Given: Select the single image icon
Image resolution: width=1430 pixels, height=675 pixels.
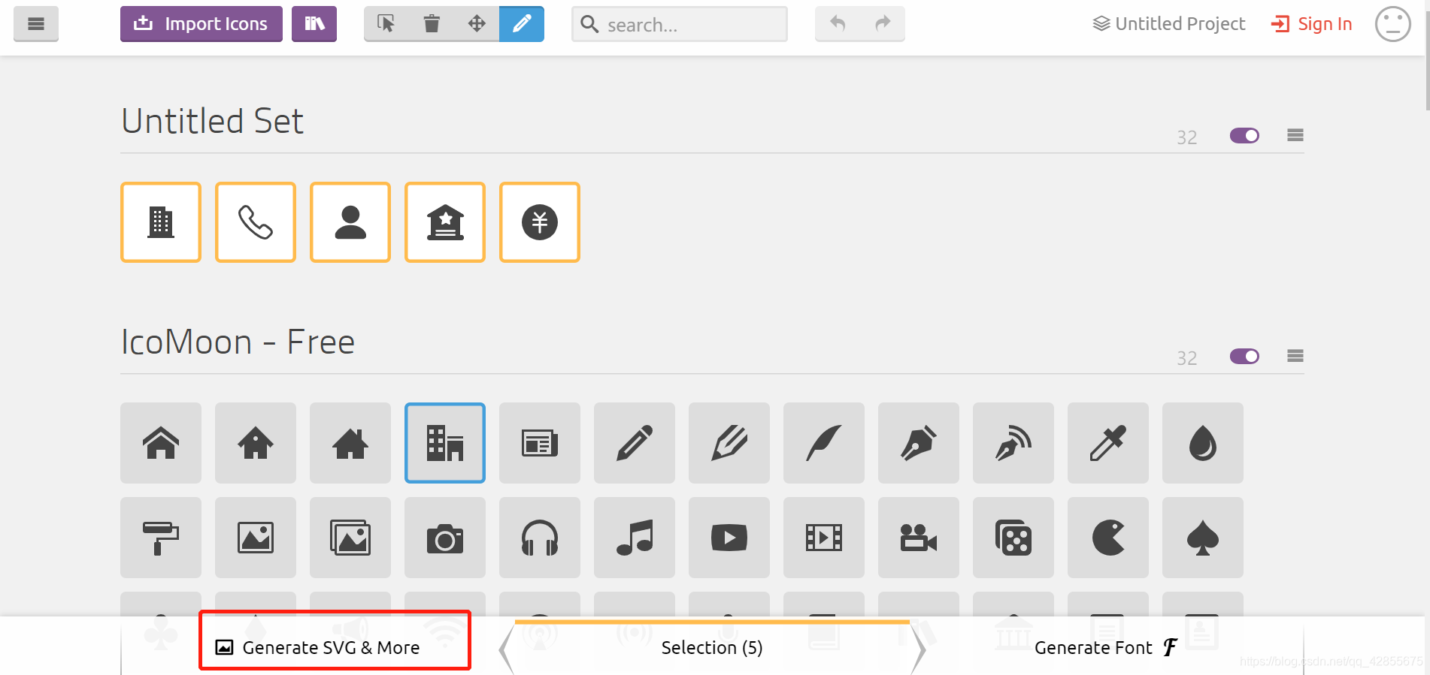Looking at the screenshot, I should point(256,538).
